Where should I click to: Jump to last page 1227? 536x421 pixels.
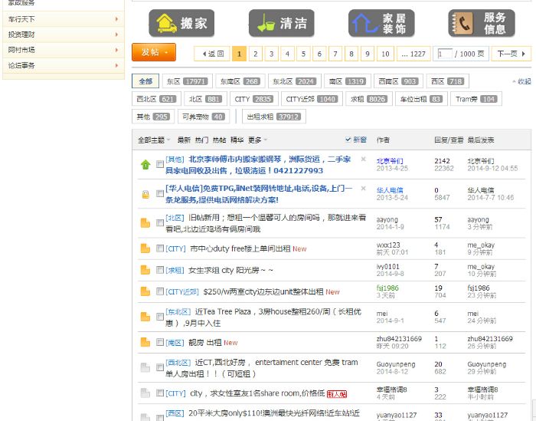coord(413,54)
